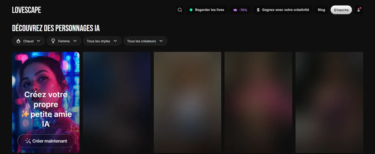The width and height of the screenshot is (375, 154).
Task: Click the chevron beside Tous les styles
Action: point(115,41)
